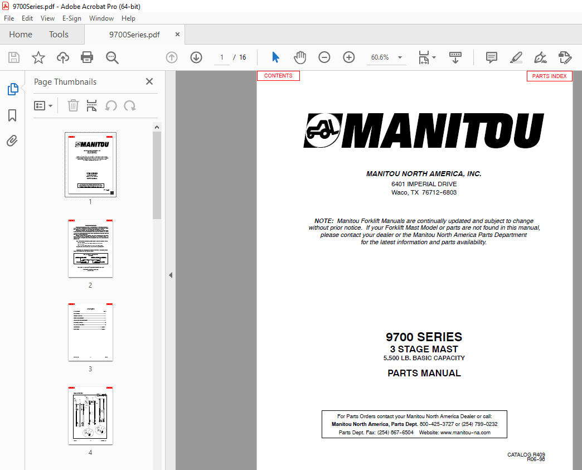This screenshot has height=470, width=582.
Task: Select page 4 thumbnail
Action: (x=90, y=415)
